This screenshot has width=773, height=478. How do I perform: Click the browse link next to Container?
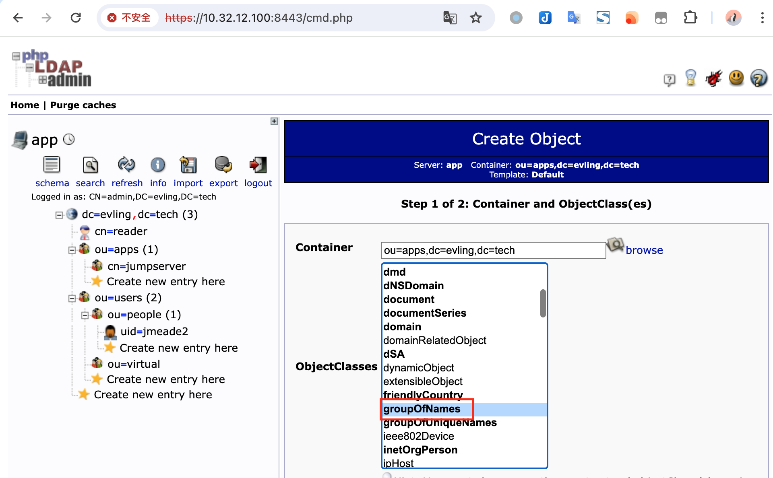[644, 250]
